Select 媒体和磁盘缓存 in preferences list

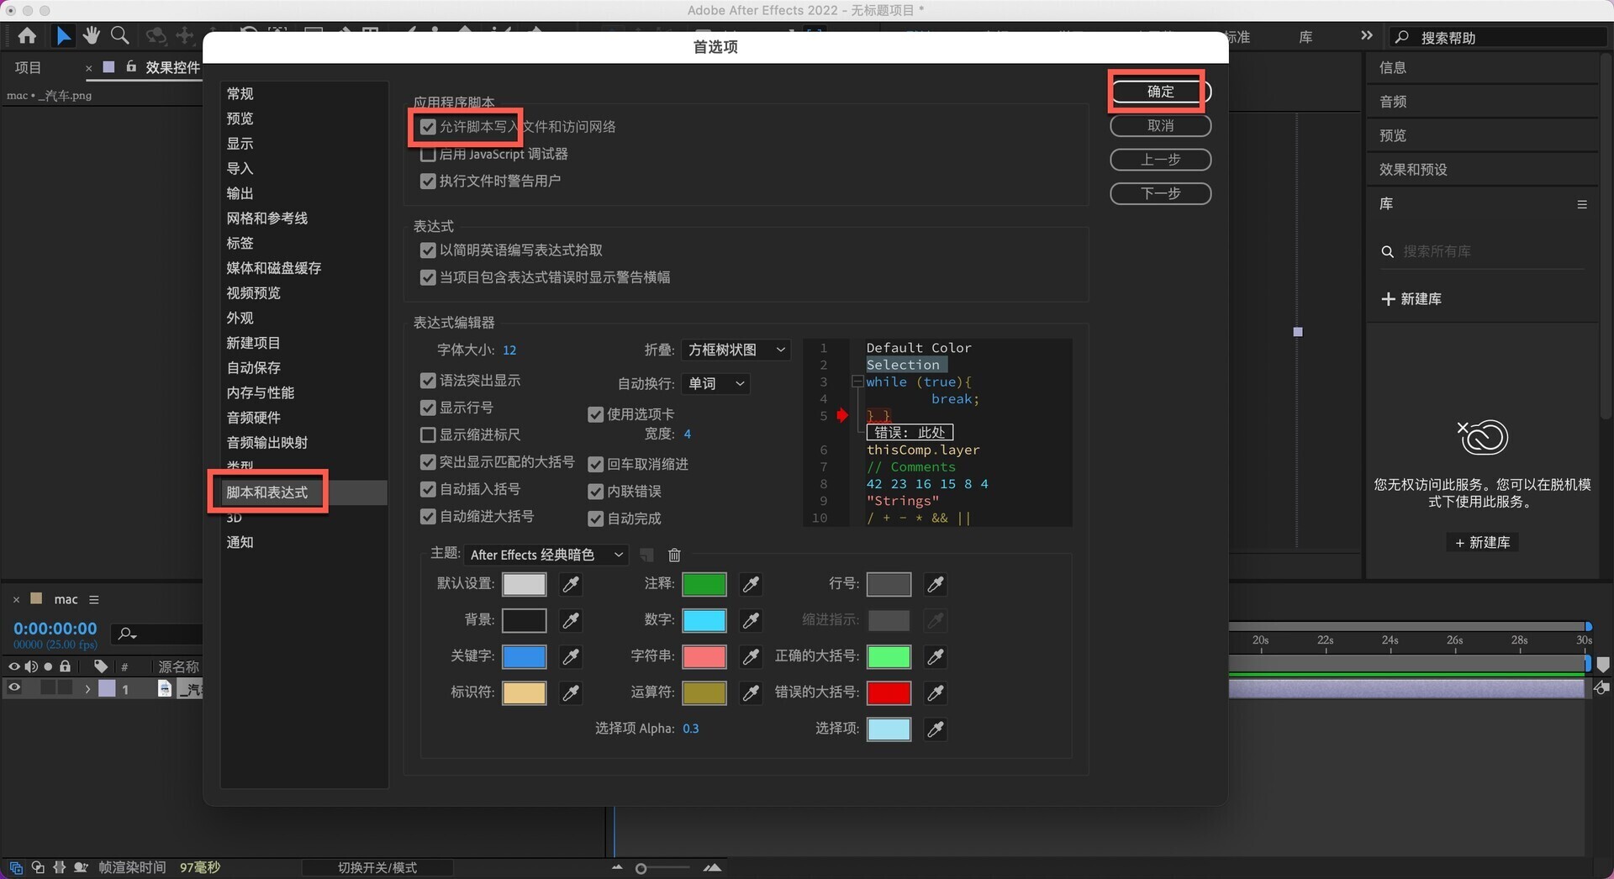(274, 268)
